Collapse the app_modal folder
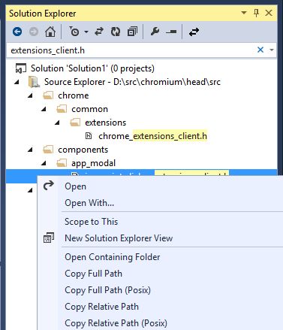The image size is (283, 330). pos(44,163)
